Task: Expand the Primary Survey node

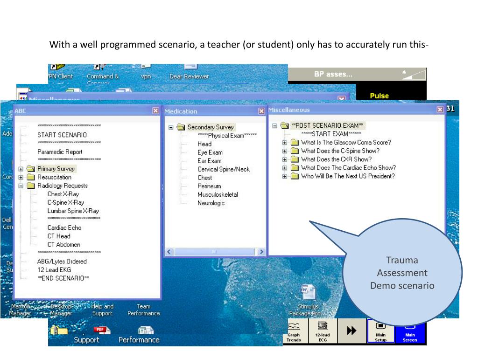Action: tap(21, 169)
